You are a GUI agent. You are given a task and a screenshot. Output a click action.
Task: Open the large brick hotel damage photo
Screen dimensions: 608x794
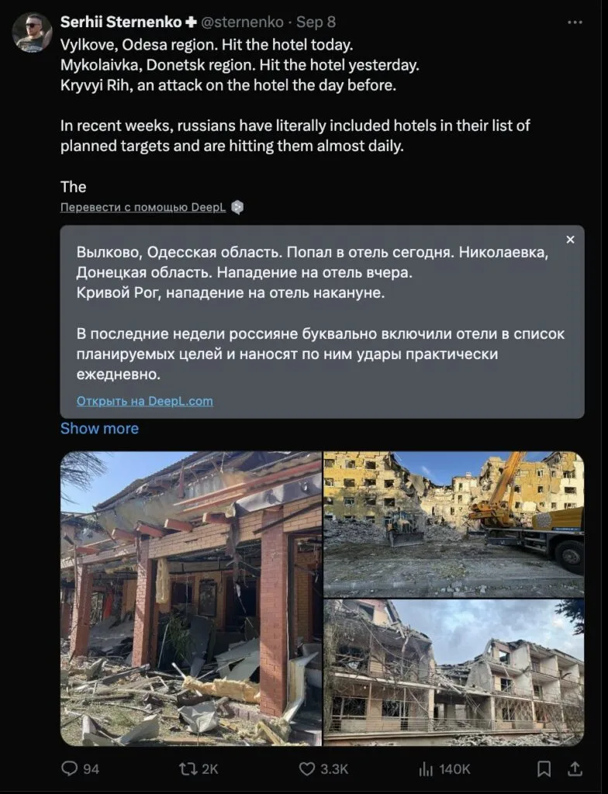tap(191, 599)
